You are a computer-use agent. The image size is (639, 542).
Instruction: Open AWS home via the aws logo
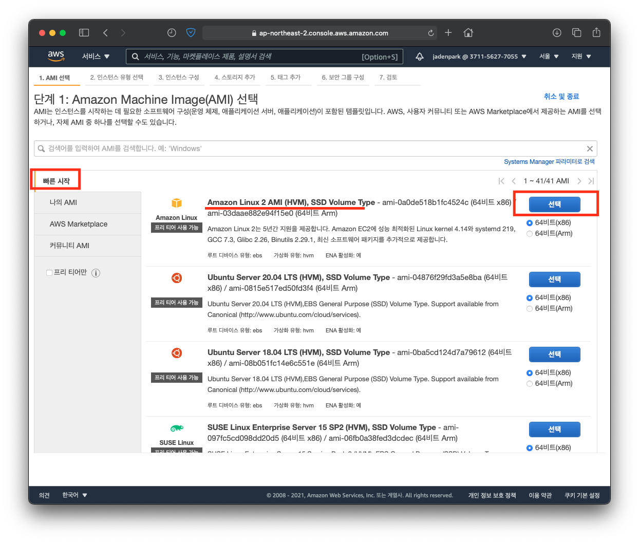(x=56, y=56)
